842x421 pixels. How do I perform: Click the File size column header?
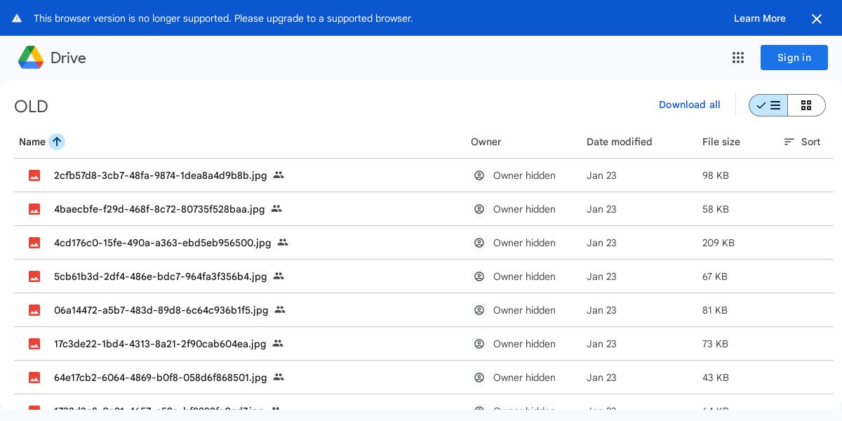721,142
